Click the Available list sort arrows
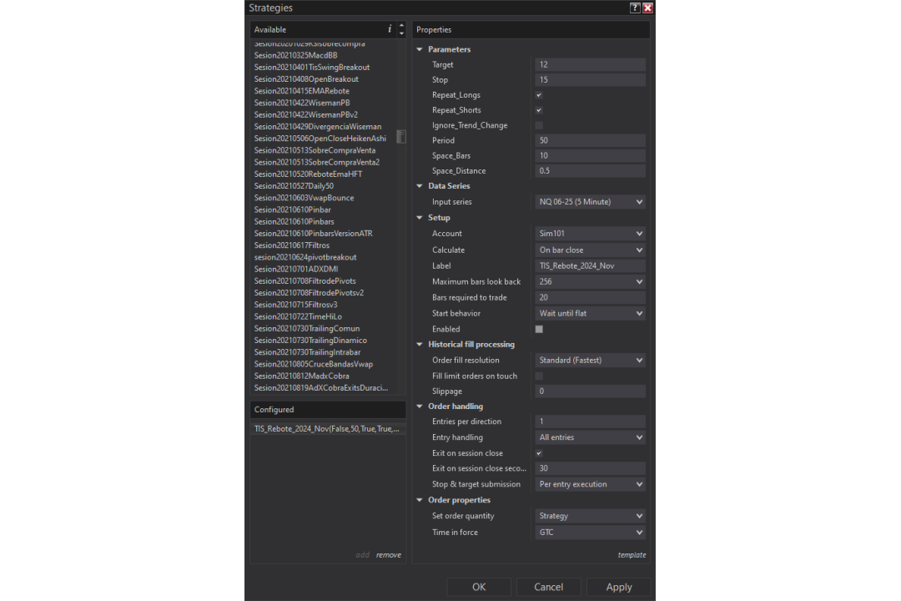The width and height of the screenshot is (901, 601). tap(401, 29)
